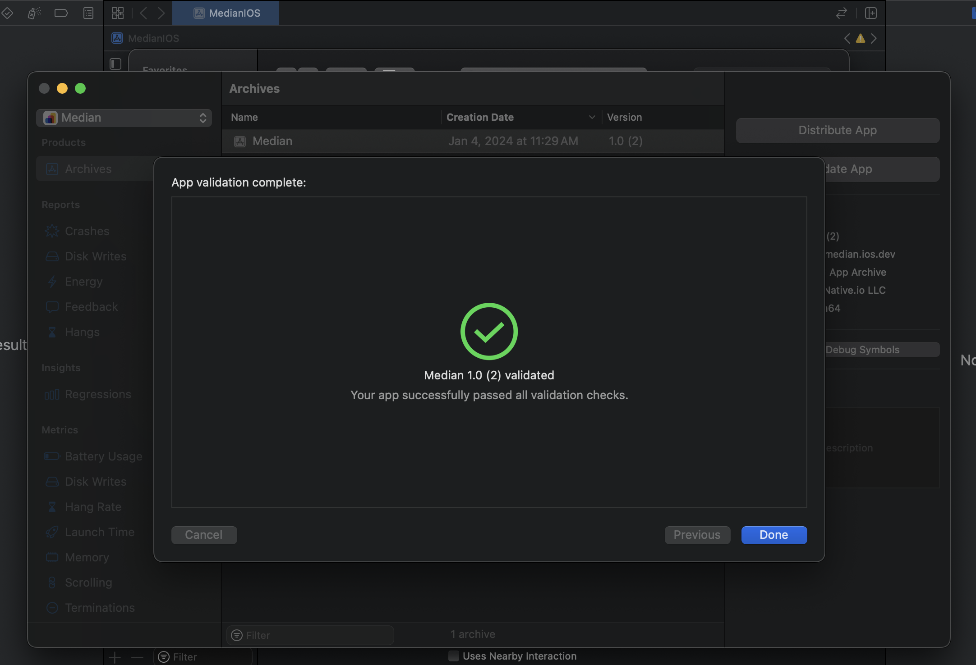Open the Energy report

[x=84, y=282]
